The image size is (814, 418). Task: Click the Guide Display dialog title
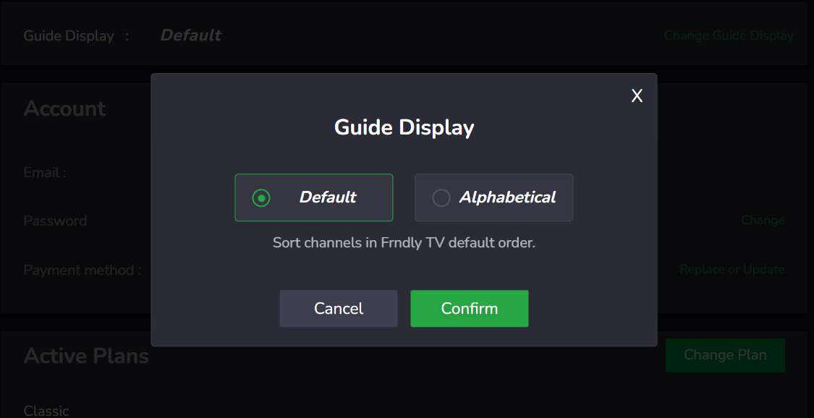pyautogui.click(x=403, y=127)
